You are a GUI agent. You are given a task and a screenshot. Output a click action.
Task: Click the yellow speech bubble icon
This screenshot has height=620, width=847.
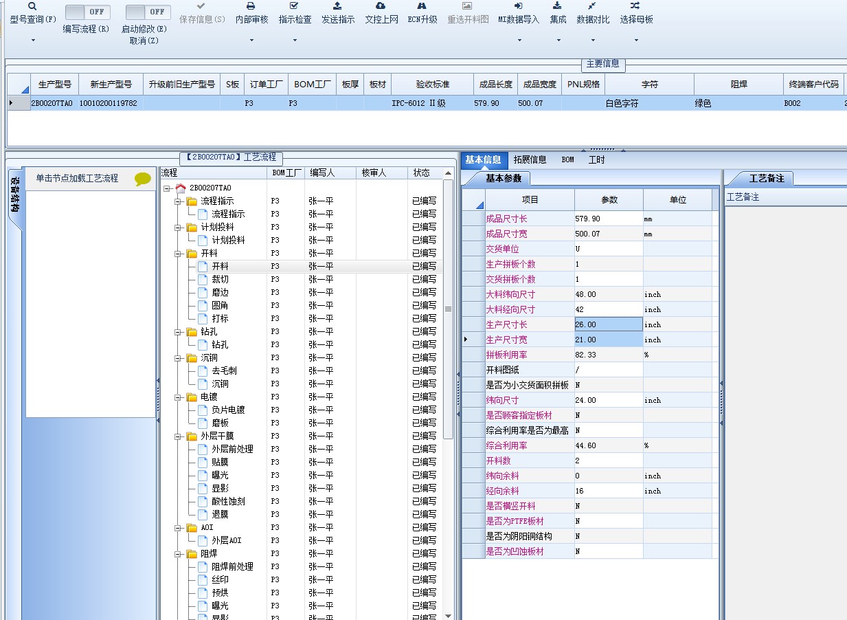(143, 179)
